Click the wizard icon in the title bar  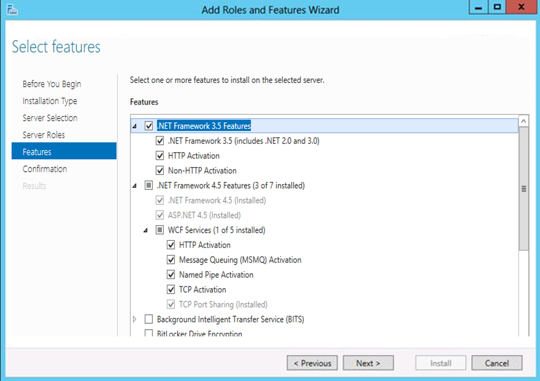(12, 9)
